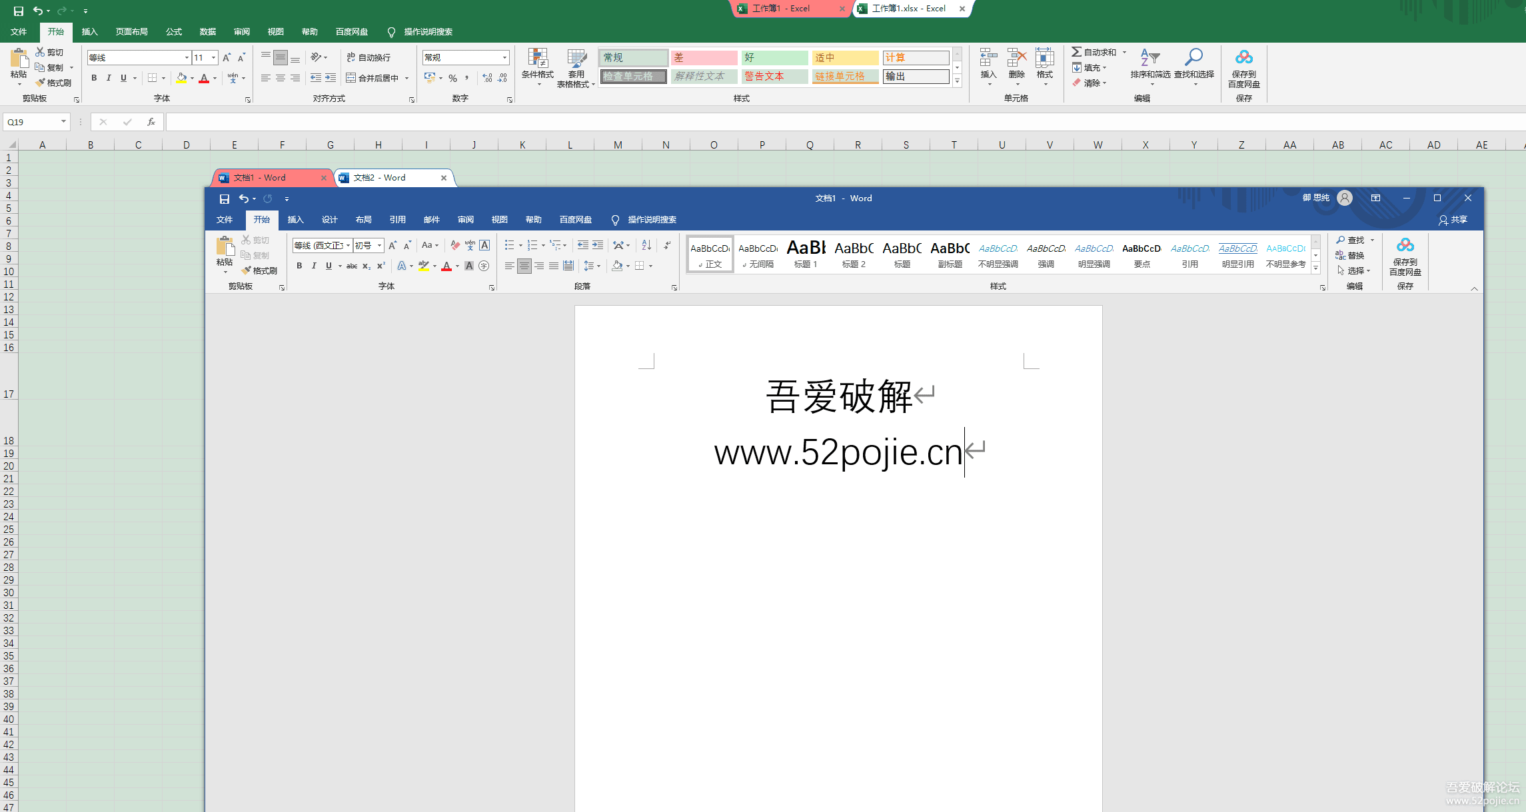Image resolution: width=1526 pixels, height=812 pixels.
Task: Open Word font size dropdown (初号)
Action: pos(380,245)
